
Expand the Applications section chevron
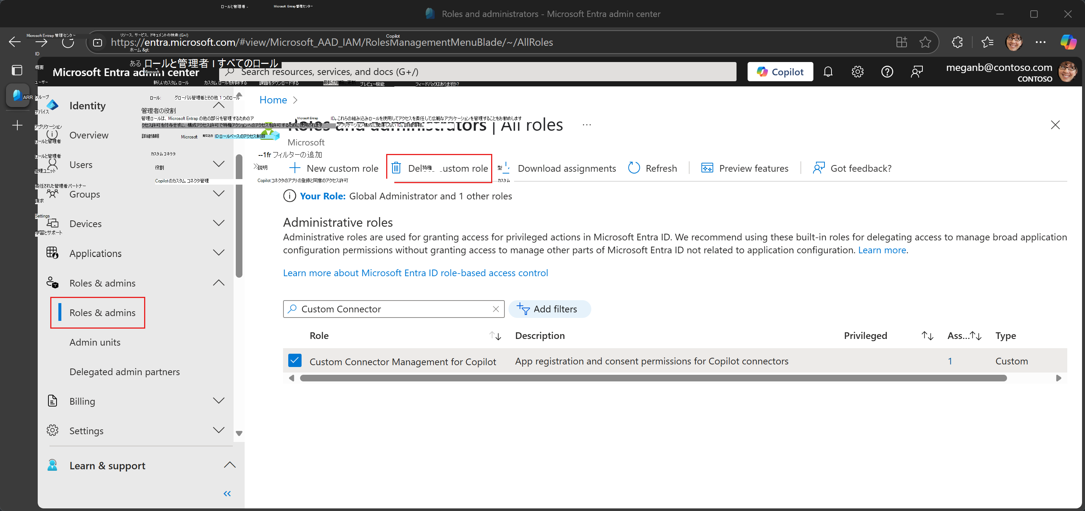click(219, 253)
